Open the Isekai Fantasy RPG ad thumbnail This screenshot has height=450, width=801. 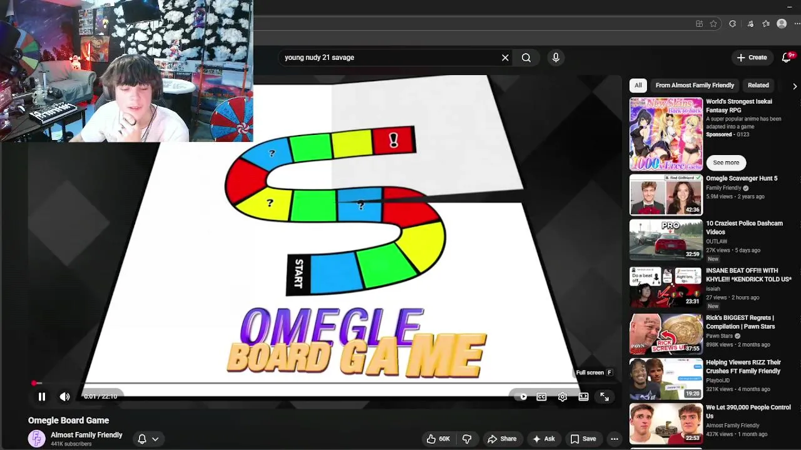coord(666,134)
